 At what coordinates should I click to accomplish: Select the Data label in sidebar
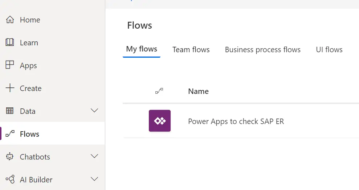tap(28, 111)
